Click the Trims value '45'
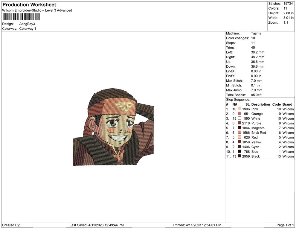Viewport: 296px width, 228px height. pyautogui.click(x=253, y=48)
